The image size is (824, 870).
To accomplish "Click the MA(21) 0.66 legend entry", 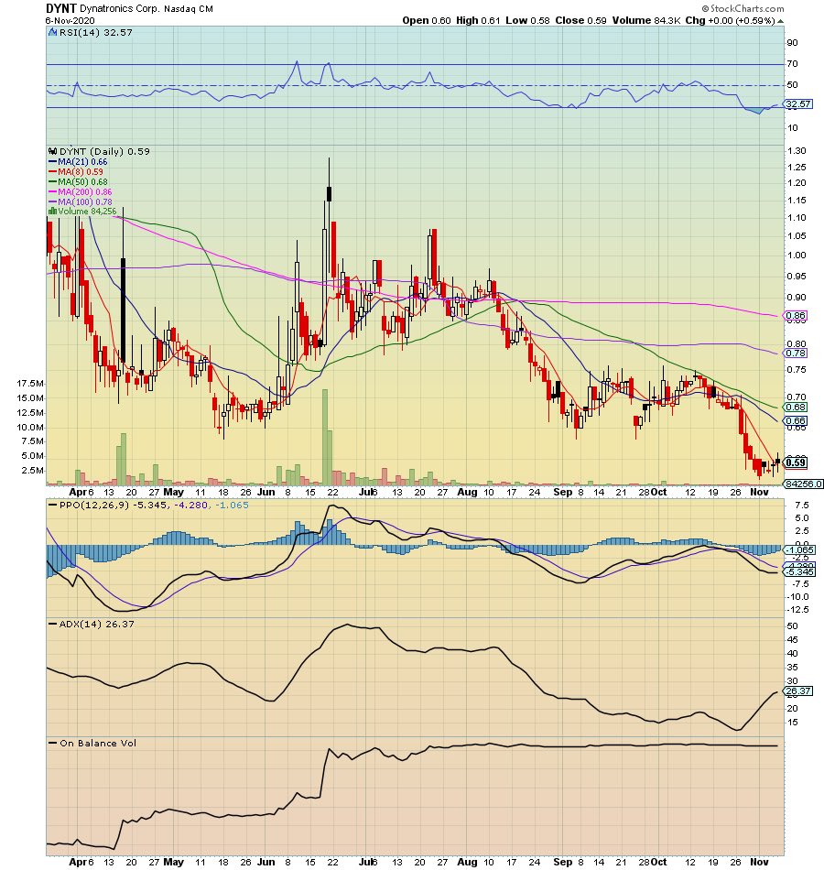I will (82, 162).
